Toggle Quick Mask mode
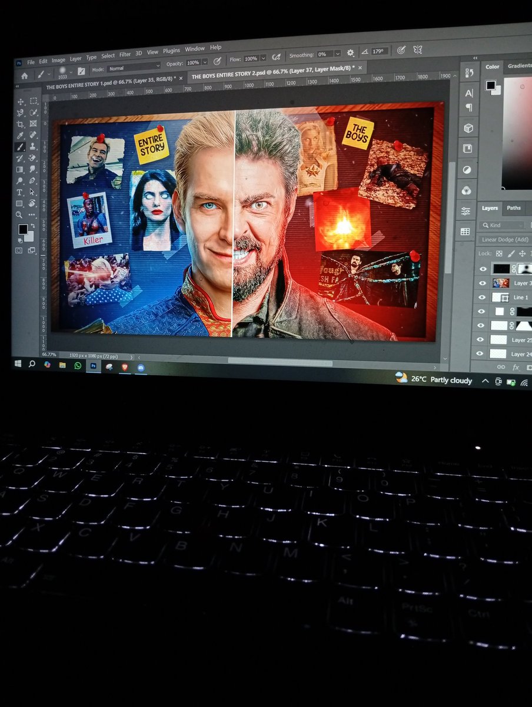The height and width of the screenshot is (707, 532). 18,250
